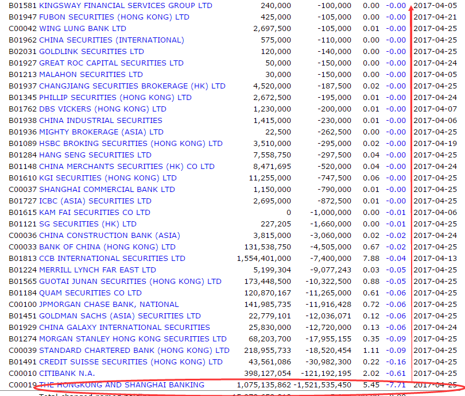Open Wing Lung Bank Ltd link
The width and height of the screenshot is (465, 396).
point(83,29)
